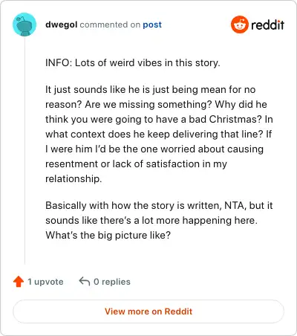
Task: Click the line "resentment or lack of satisfaction"
Action: pos(136,164)
